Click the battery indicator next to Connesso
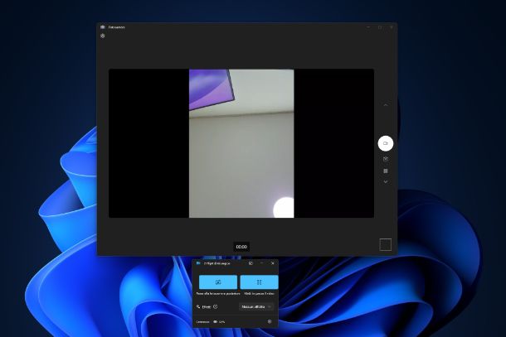 (x=219, y=321)
